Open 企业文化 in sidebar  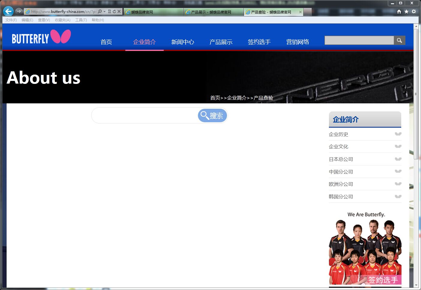(x=339, y=146)
